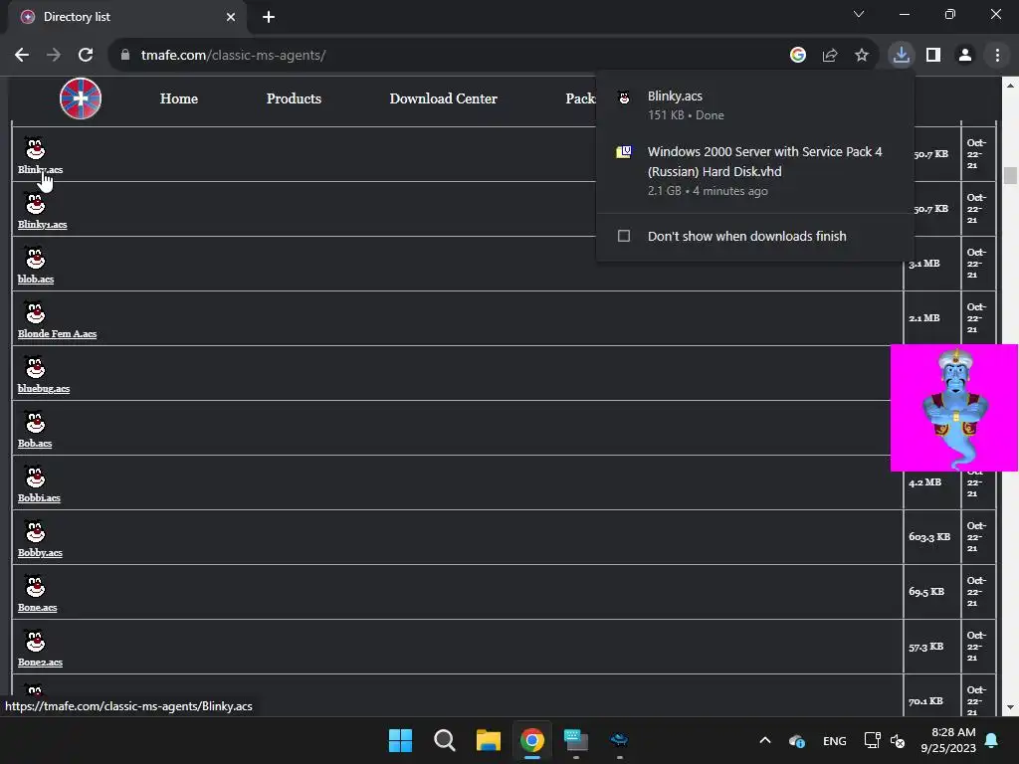
Task: Click the 603.3 KB size of Bobby.acs
Action: (929, 536)
